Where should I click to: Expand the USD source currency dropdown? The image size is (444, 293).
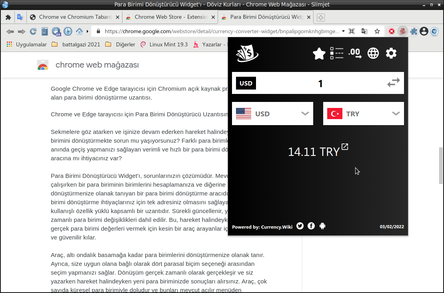272,114
